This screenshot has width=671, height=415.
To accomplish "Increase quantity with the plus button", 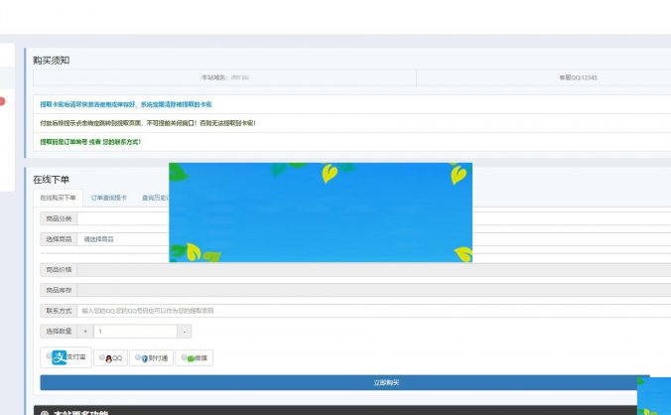I will [x=85, y=332].
